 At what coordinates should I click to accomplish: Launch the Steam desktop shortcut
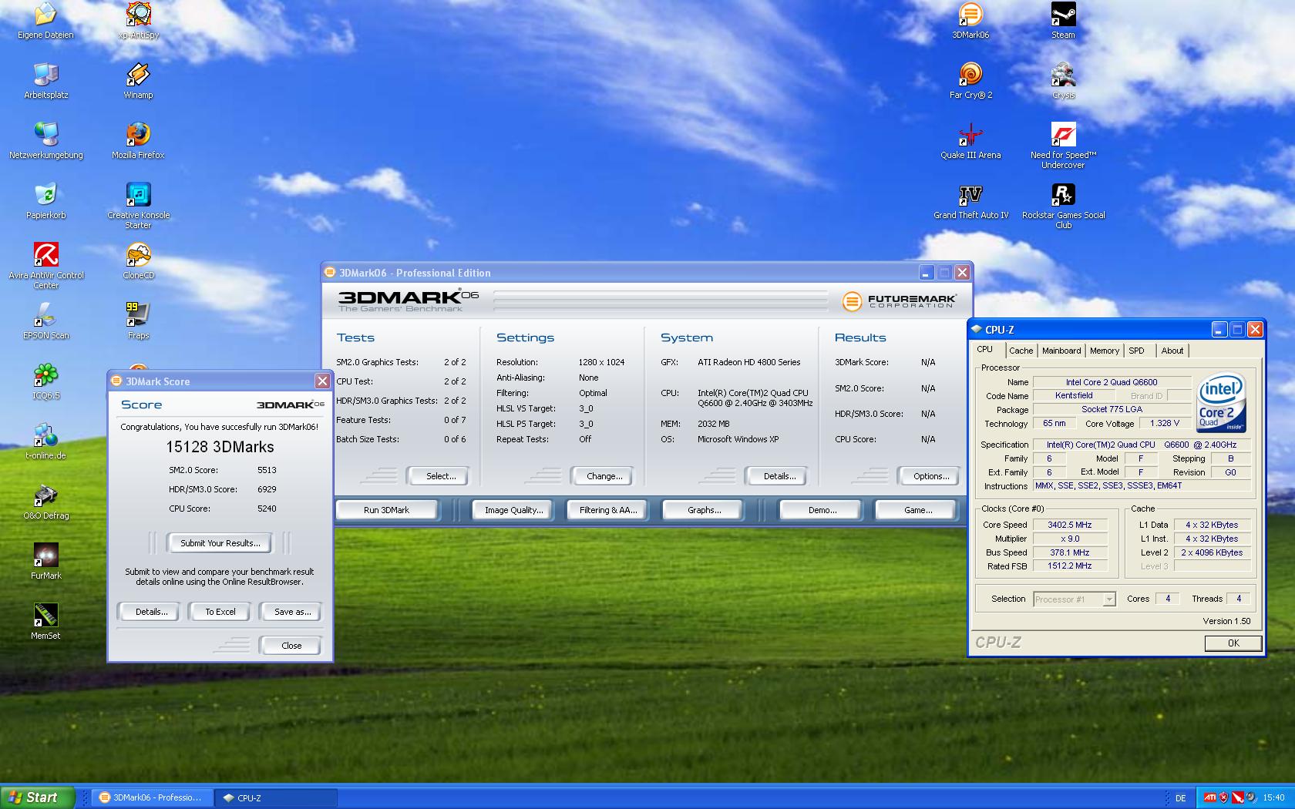[x=1063, y=21]
